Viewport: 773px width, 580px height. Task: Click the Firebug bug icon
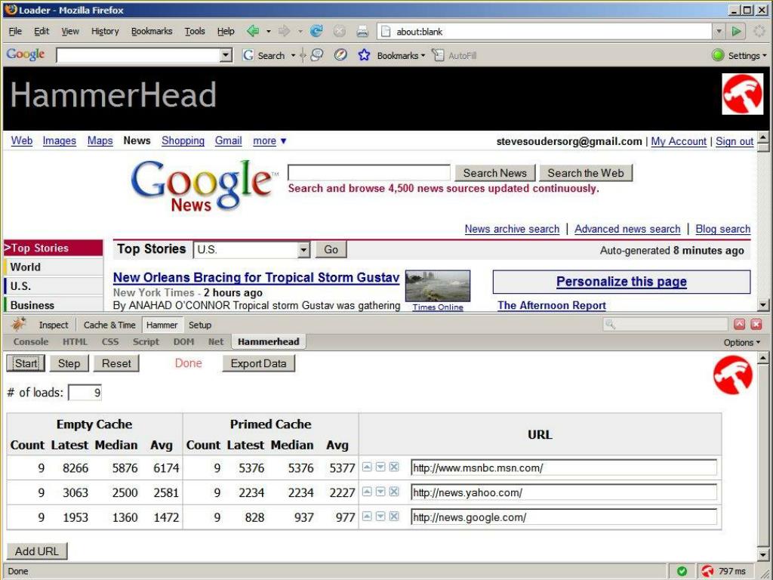click(x=19, y=325)
